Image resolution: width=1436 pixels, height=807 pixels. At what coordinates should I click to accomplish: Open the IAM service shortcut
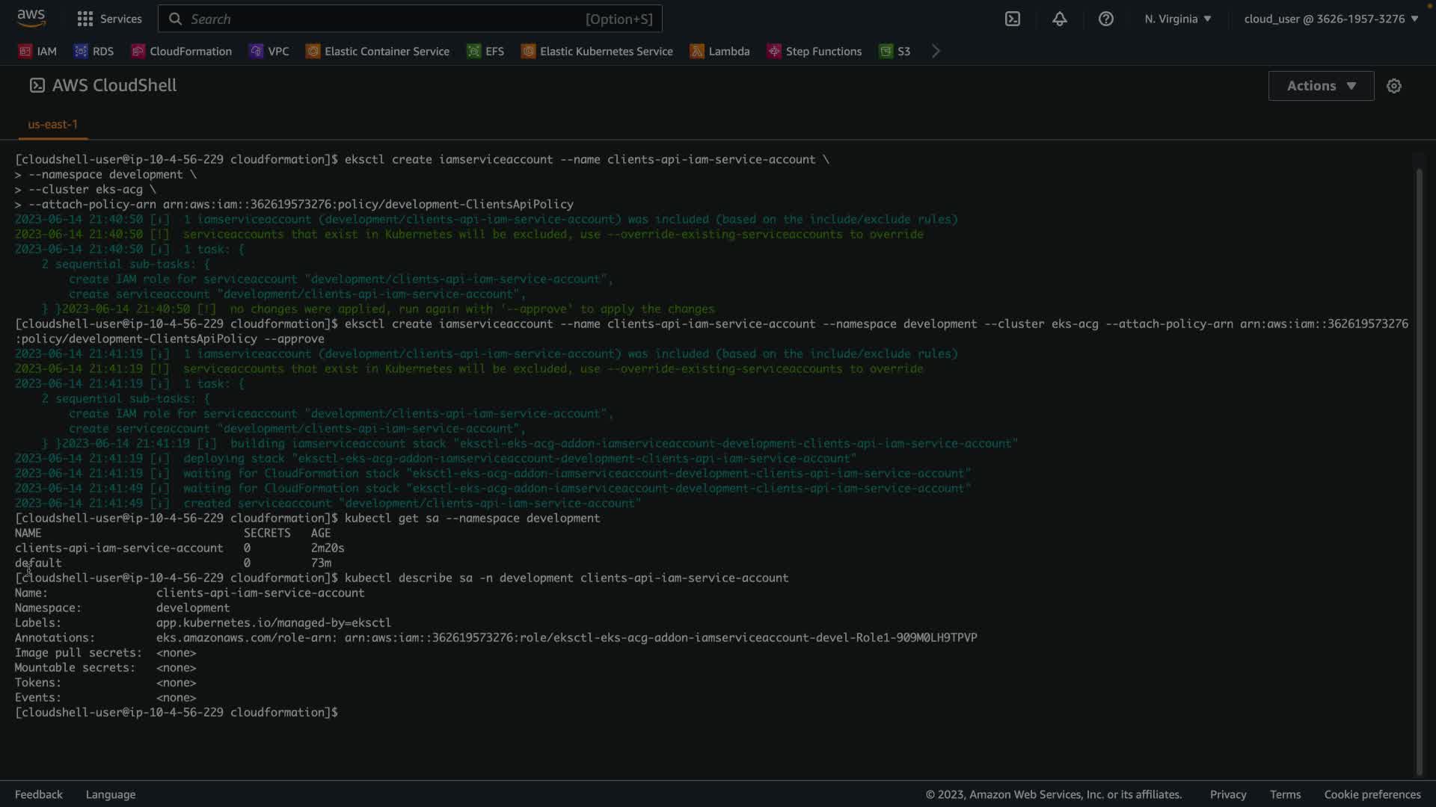coord(37,51)
